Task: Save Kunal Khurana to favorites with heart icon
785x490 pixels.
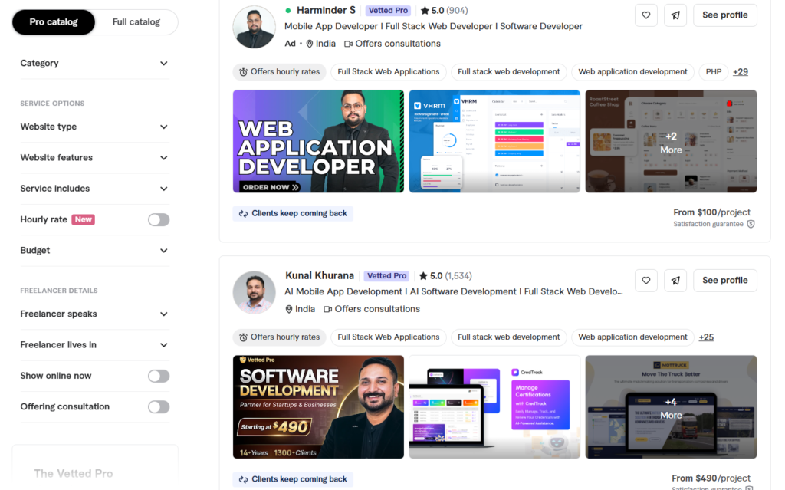Action: click(645, 281)
